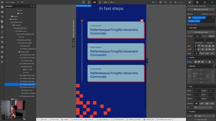Open the Element Settings gear tab
This screenshot has width=216, height=121.
coord(197,2)
